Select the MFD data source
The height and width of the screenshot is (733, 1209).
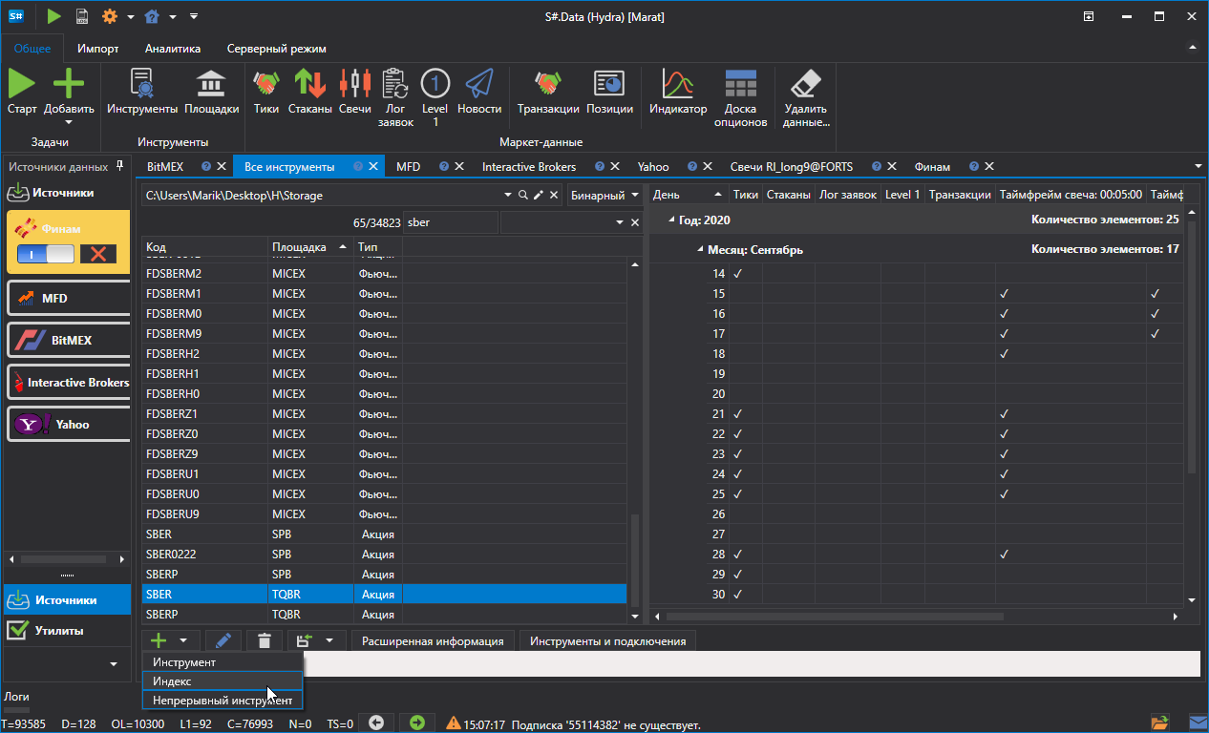69,299
